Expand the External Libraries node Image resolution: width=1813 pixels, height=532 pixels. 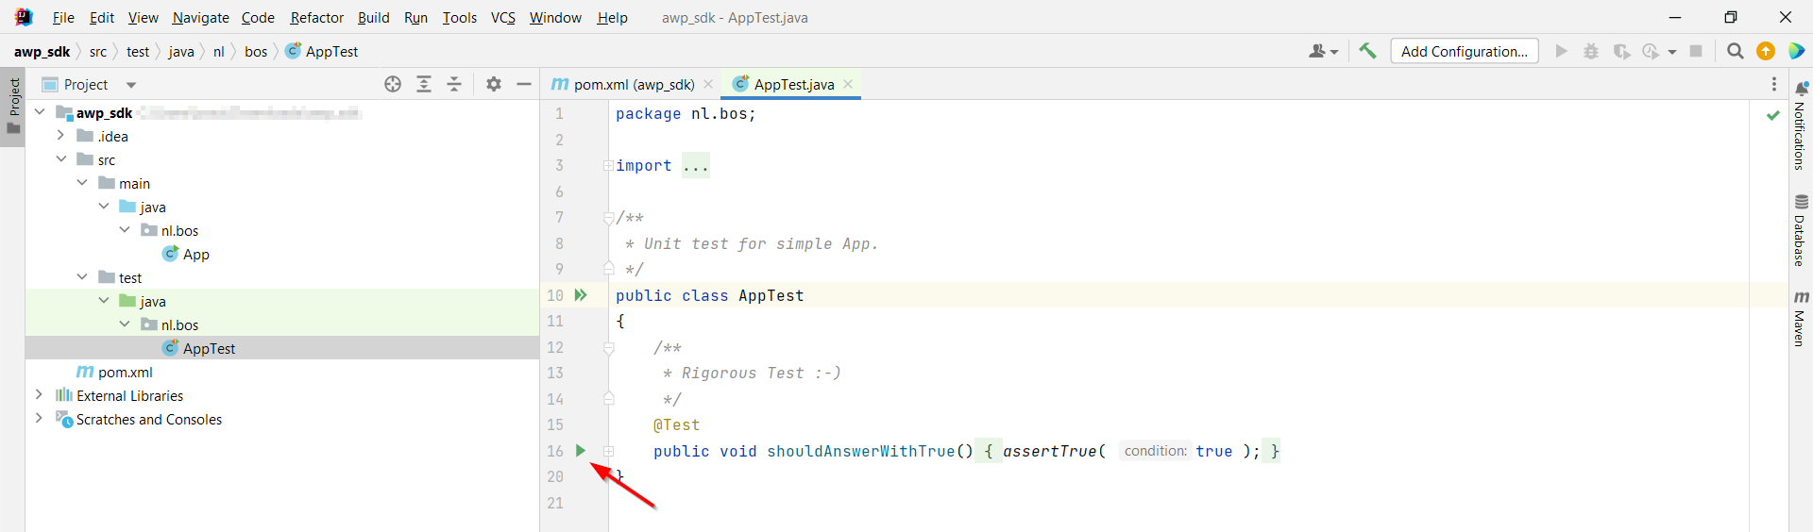point(39,395)
